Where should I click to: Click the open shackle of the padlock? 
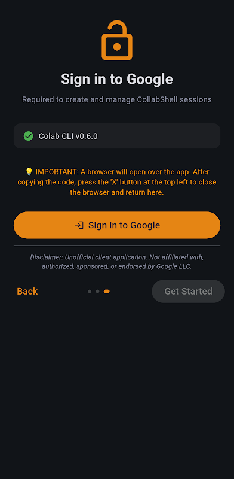pyautogui.click(x=117, y=28)
